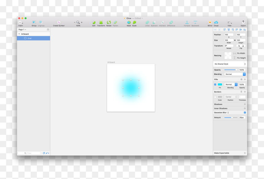Click distribute vertically icon
The width and height of the screenshot is (264, 179).
tap(219, 30)
